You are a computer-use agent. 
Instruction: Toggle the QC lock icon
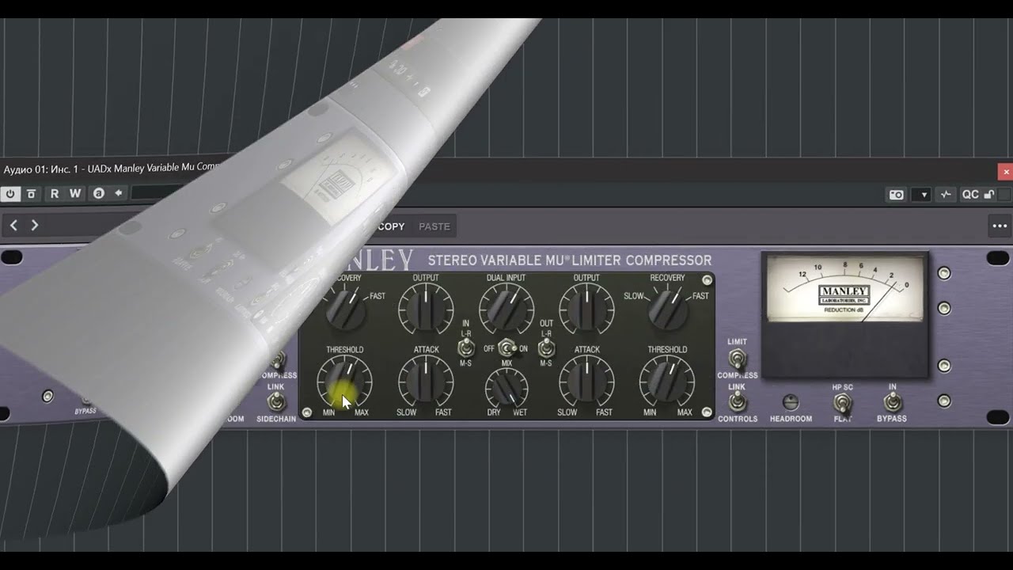pyautogui.click(x=988, y=195)
